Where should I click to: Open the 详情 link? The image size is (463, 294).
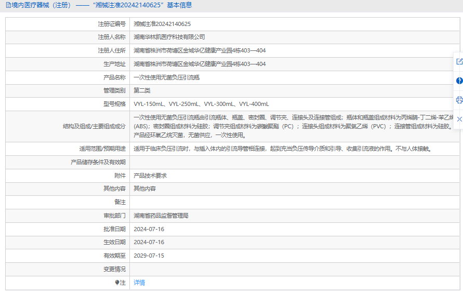pyautogui.click(x=139, y=283)
